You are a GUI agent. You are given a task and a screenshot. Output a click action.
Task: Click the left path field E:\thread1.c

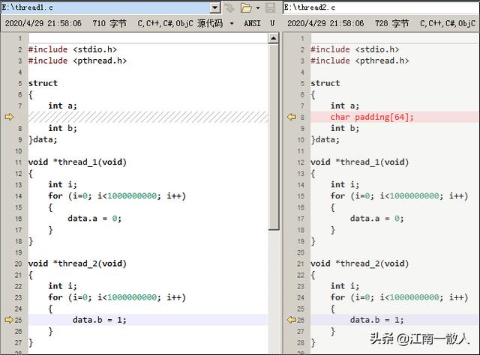point(105,7)
